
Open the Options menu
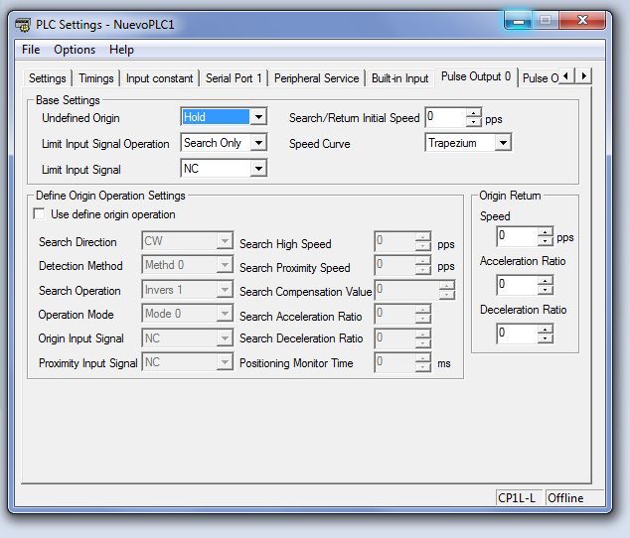point(75,50)
